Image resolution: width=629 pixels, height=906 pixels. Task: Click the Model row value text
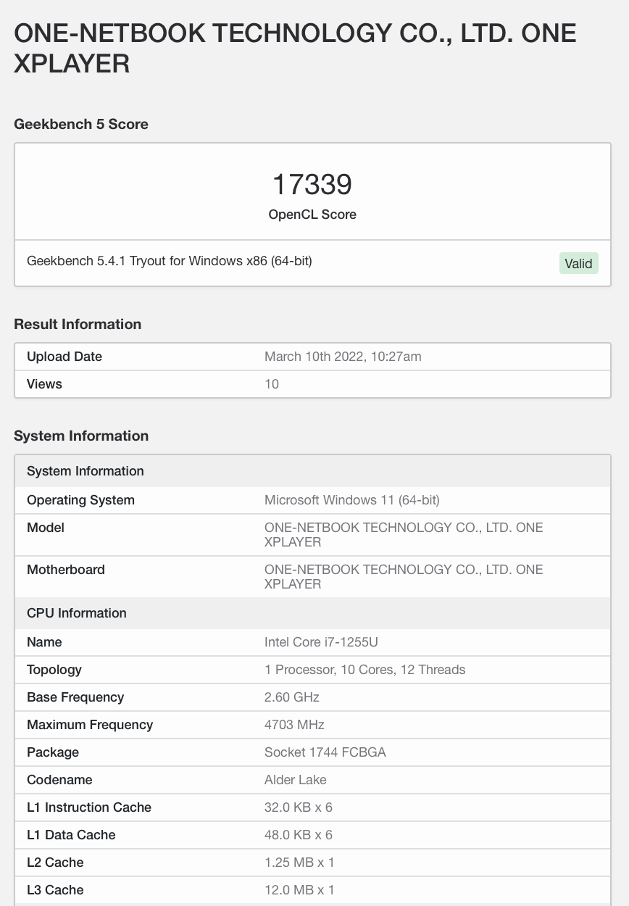point(404,535)
